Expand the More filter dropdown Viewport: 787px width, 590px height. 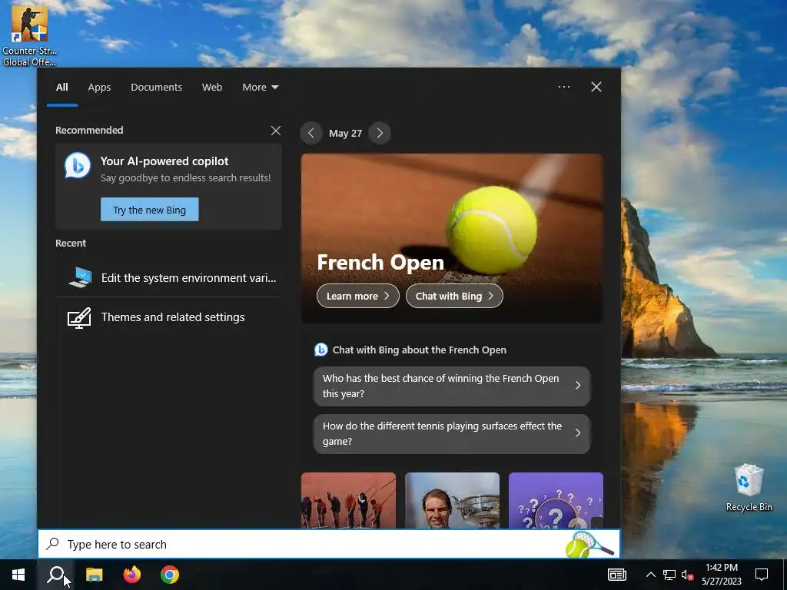[260, 88]
